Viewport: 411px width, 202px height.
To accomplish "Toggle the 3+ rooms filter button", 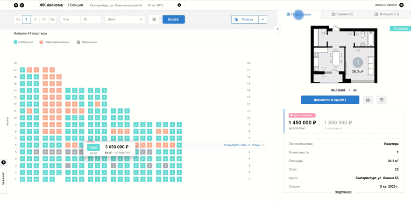I will coord(44,20).
